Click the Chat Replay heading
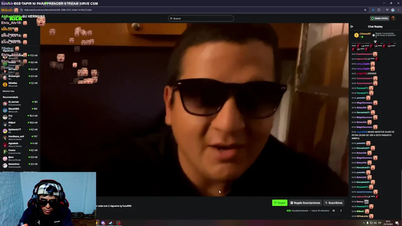Viewport: 402px width, 226px height. tap(375, 27)
